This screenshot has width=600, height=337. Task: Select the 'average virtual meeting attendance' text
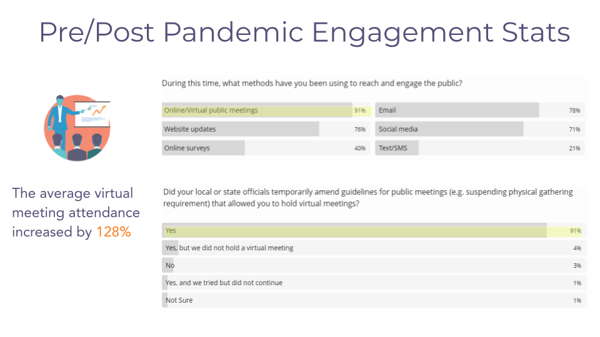click(x=76, y=203)
